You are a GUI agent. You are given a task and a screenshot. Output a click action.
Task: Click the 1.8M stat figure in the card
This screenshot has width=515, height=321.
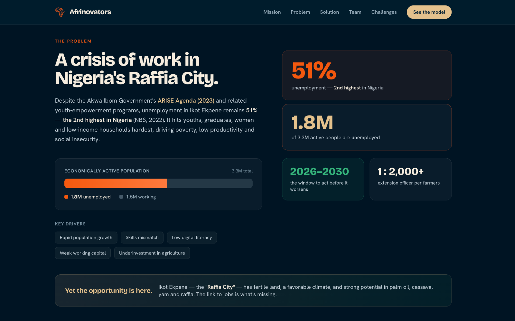[x=312, y=122]
